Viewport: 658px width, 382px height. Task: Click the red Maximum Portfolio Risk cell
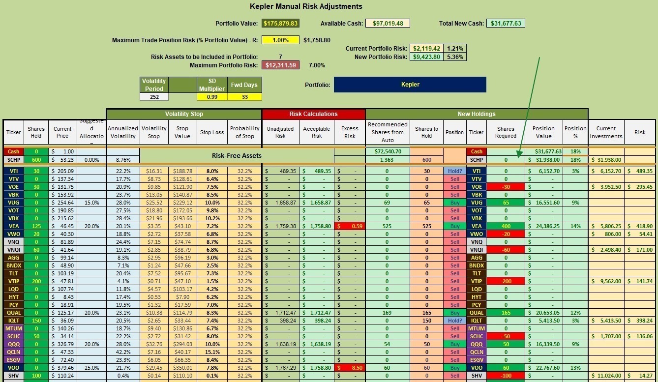280,65
